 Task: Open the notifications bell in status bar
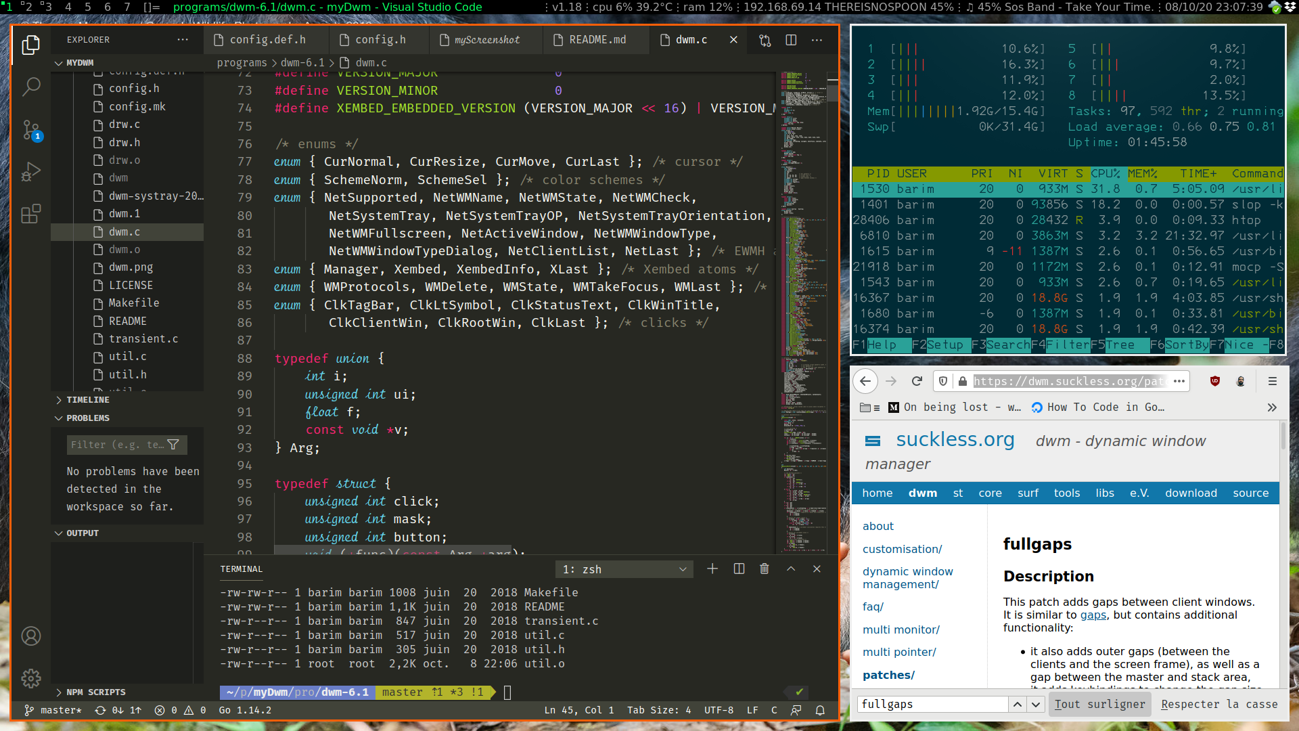[820, 710]
